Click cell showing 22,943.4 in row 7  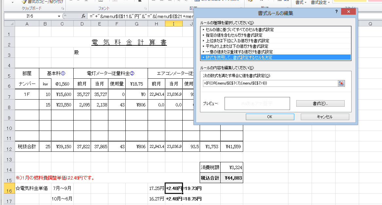point(157,94)
